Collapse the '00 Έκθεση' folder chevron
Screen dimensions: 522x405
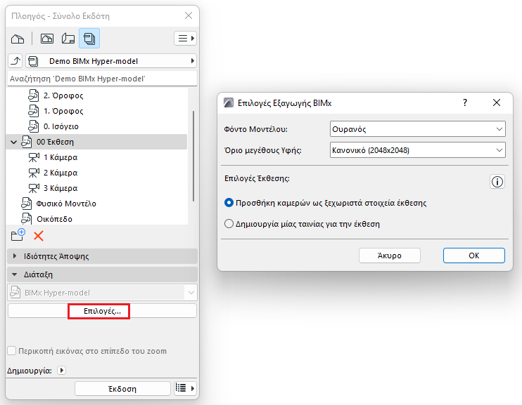[13, 142]
